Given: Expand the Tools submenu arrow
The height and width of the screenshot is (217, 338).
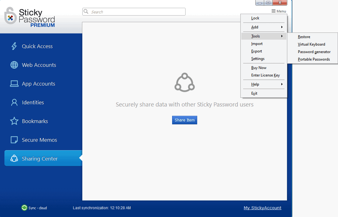Looking at the screenshot, I should click(282, 36).
